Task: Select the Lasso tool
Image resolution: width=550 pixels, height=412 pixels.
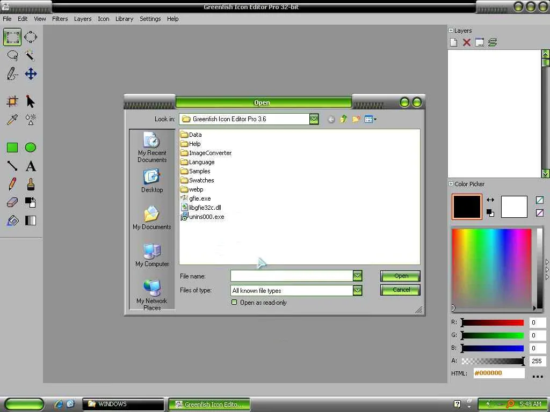Action: [12, 56]
